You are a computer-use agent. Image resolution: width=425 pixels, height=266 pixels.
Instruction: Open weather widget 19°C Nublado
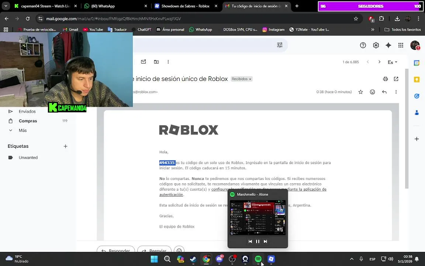click(17, 259)
